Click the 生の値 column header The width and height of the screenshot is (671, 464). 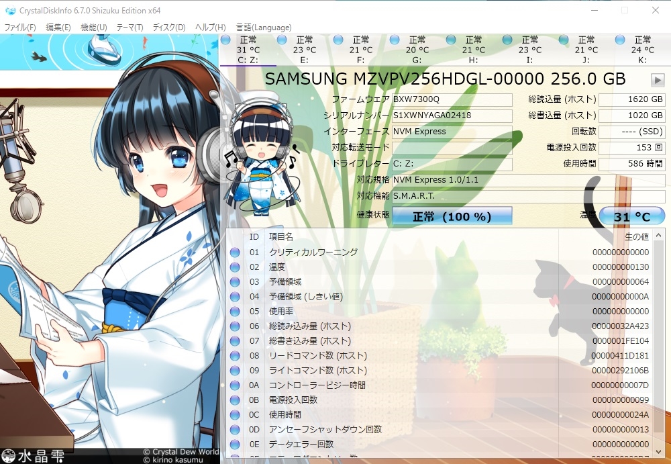coord(637,236)
